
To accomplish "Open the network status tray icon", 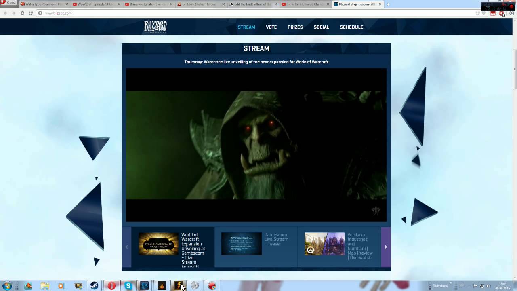I will 482,286.
